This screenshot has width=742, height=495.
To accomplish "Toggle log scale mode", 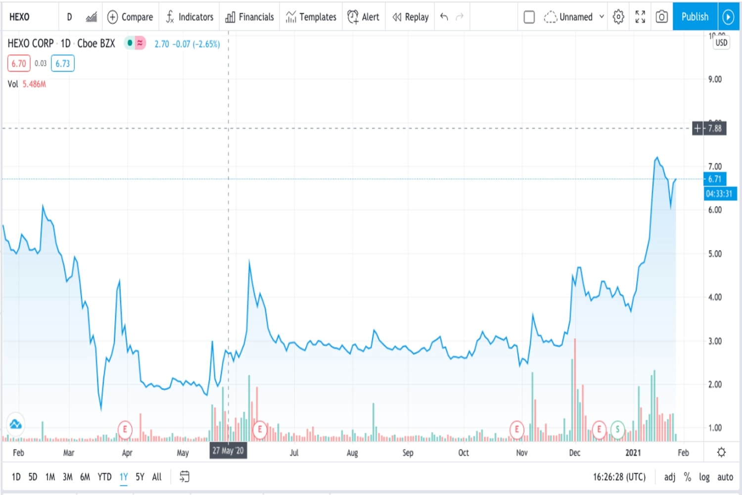I will [x=704, y=477].
